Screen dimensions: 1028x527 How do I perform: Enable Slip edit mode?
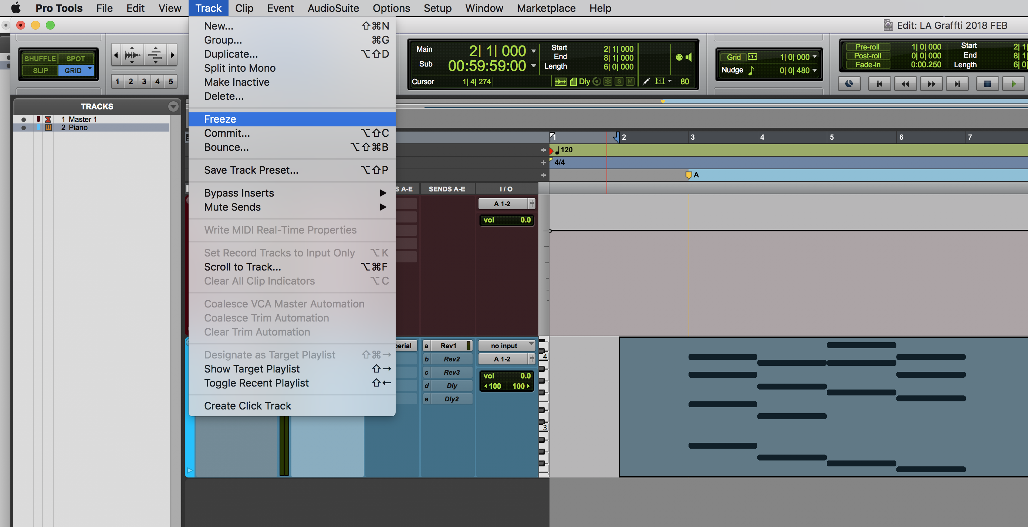(40, 71)
